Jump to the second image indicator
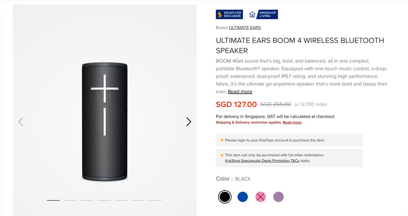Image resolution: width=408 pixels, height=216 pixels. [x=70, y=200]
